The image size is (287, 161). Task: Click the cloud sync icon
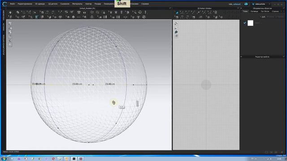(x=246, y=4)
